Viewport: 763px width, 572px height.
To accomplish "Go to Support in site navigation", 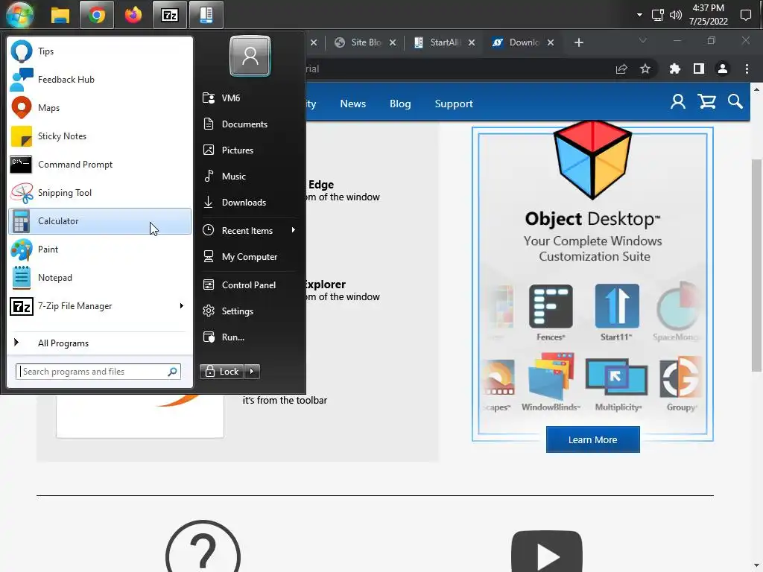I will (x=454, y=104).
